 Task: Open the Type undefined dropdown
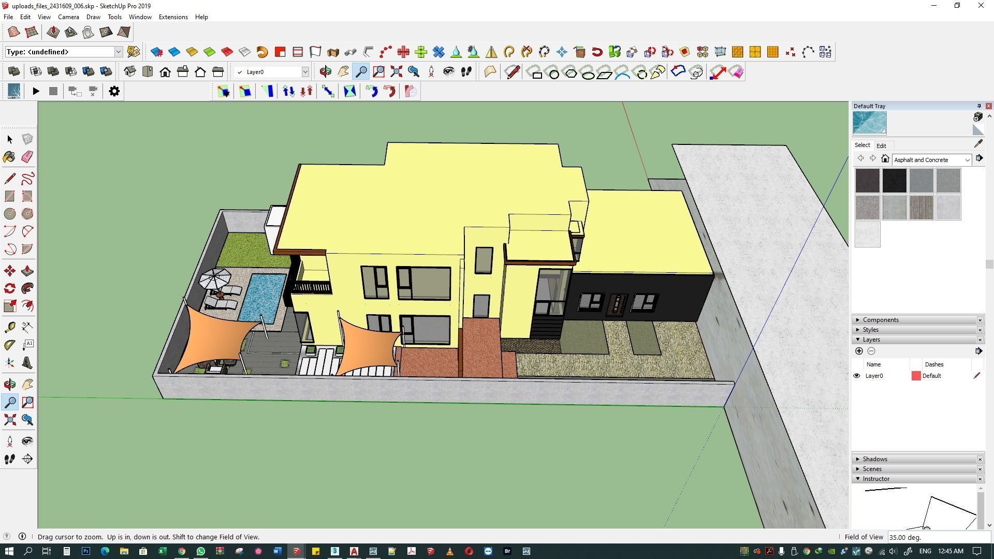click(x=118, y=52)
